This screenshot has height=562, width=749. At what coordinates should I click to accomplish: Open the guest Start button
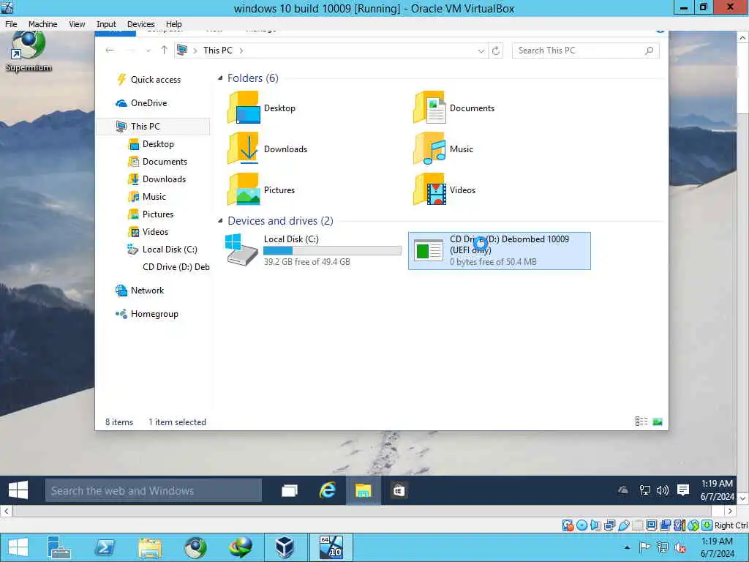[x=18, y=490]
